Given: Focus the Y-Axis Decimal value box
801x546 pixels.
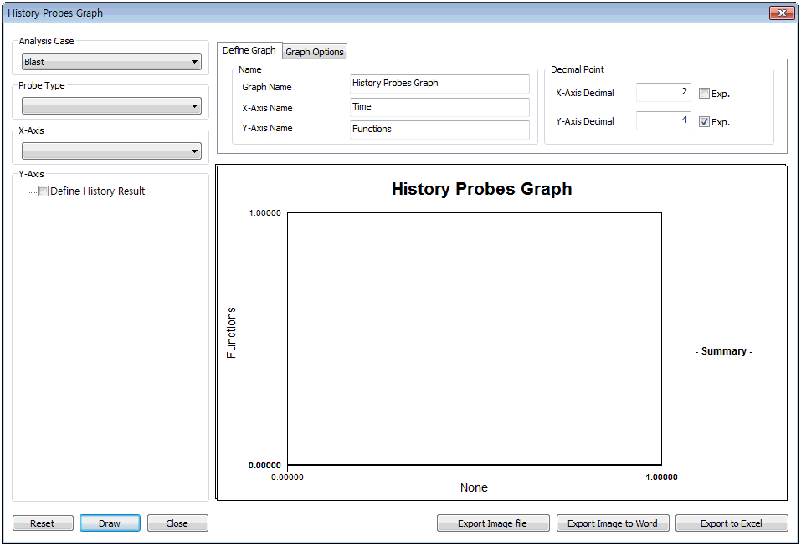Looking at the screenshot, I should click(x=663, y=121).
